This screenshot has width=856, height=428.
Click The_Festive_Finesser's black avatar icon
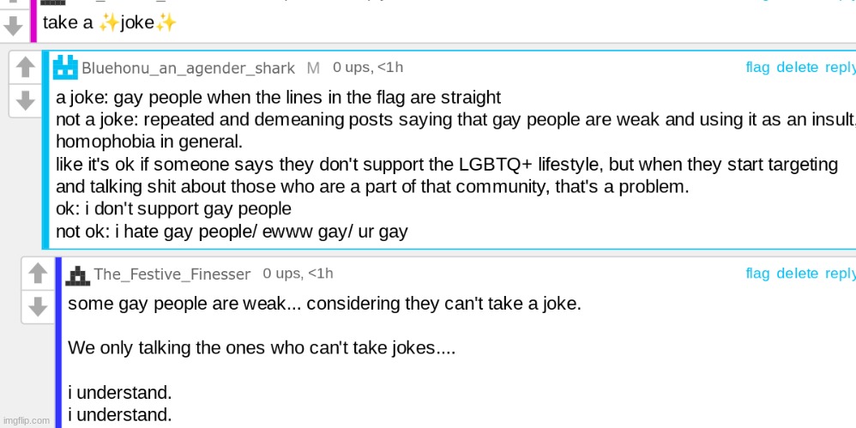tap(78, 274)
